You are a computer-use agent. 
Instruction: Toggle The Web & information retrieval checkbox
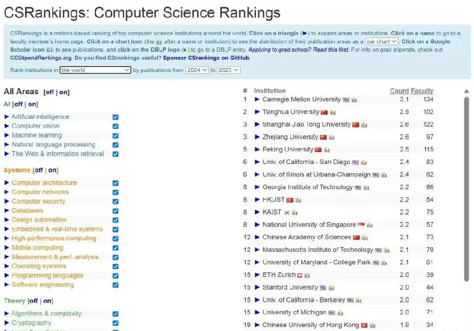[x=116, y=154]
